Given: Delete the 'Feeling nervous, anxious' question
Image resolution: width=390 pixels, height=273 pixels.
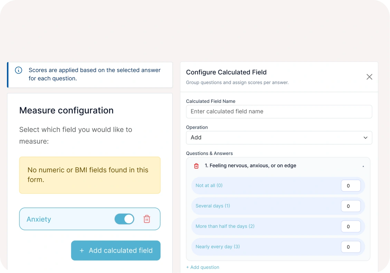Looking at the screenshot, I should [196, 166].
